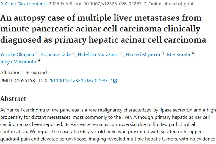Click affiliation superscript 4 after Masumoto
216x144 pixels.
(x=39, y=60)
